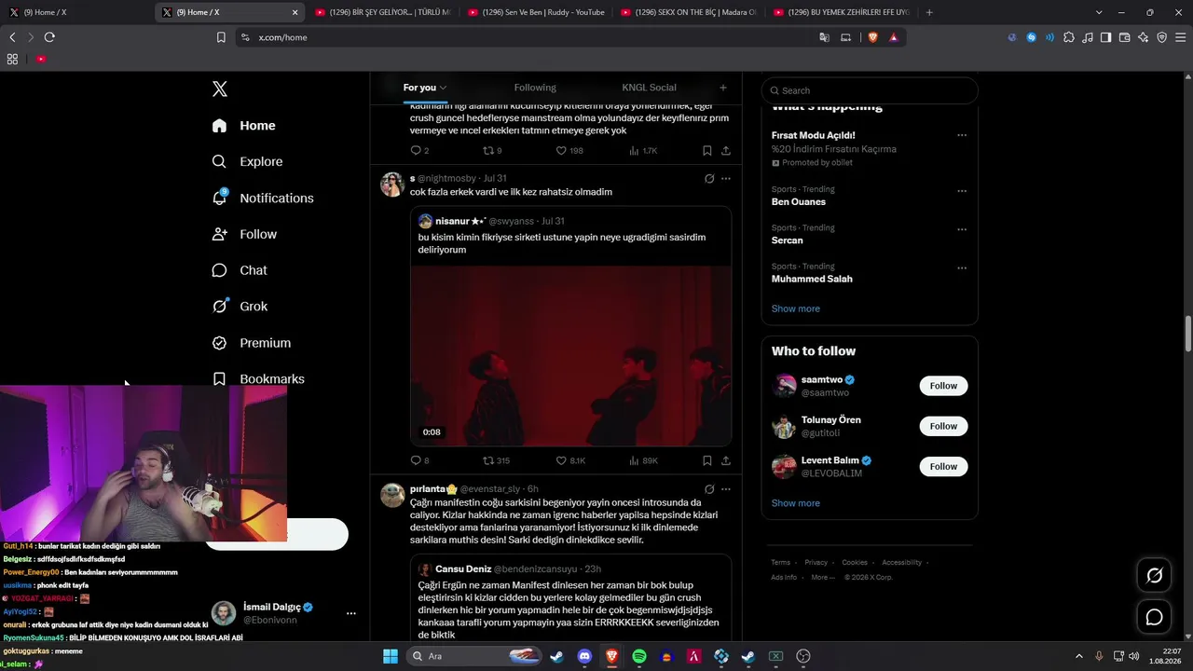Open Premium in the sidebar
Viewport: 1193px width, 671px height.
click(x=252, y=343)
